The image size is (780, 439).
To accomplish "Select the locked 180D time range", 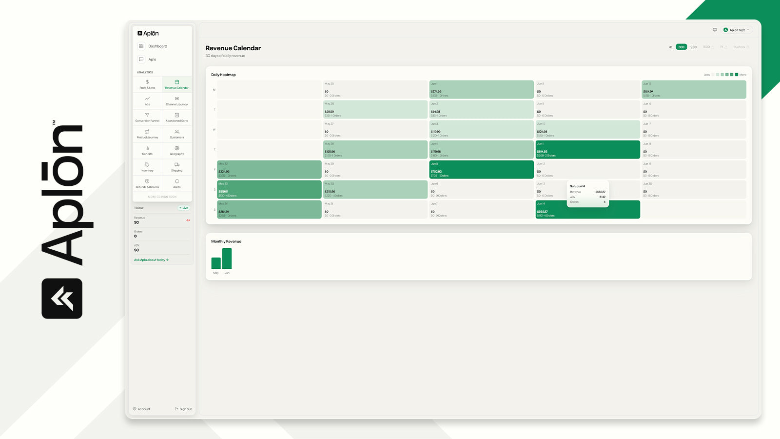I will point(708,47).
